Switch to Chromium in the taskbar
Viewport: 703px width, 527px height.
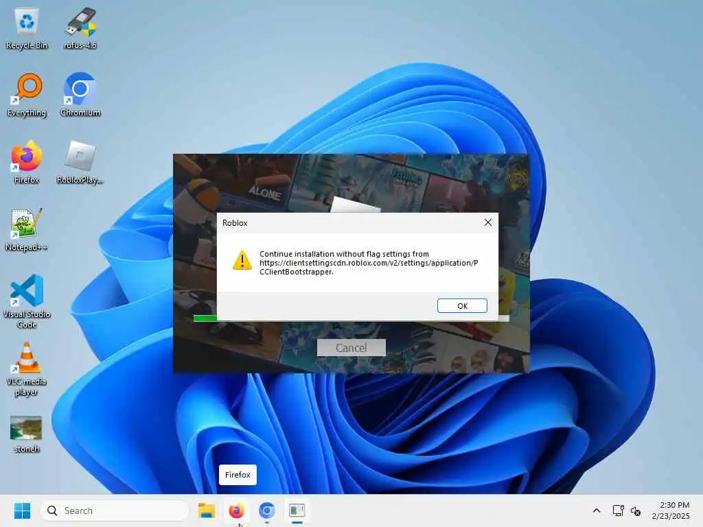(267, 511)
